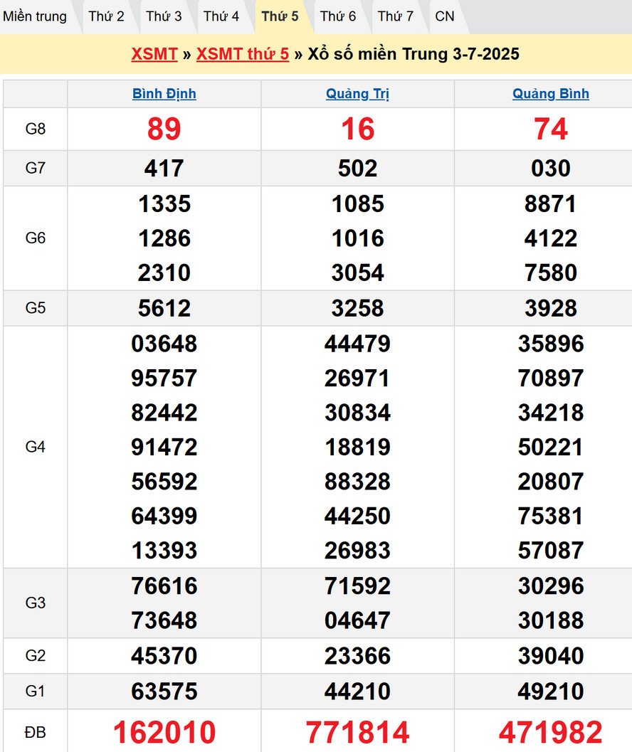Click the G8 result 89 for Bình Định

click(x=164, y=129)
